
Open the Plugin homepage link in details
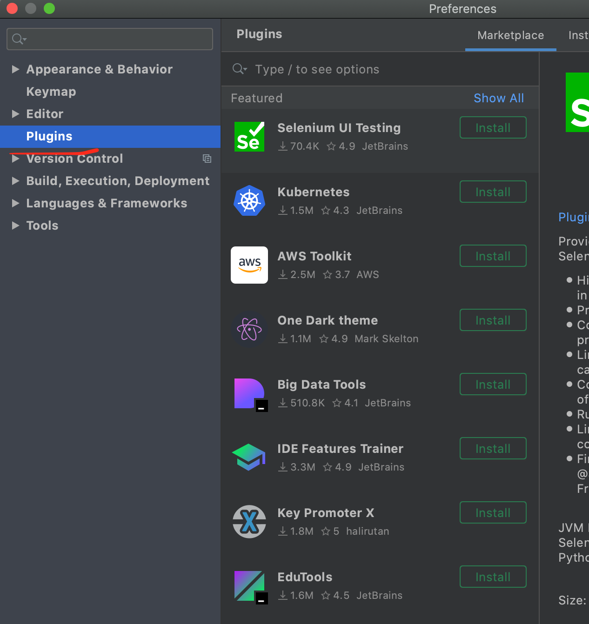coord(574,217)
